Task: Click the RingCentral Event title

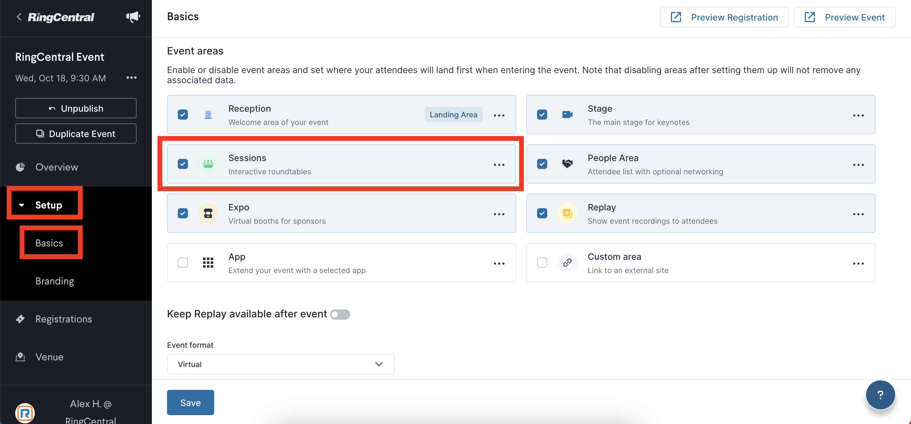Action: (x=60, y=57)
